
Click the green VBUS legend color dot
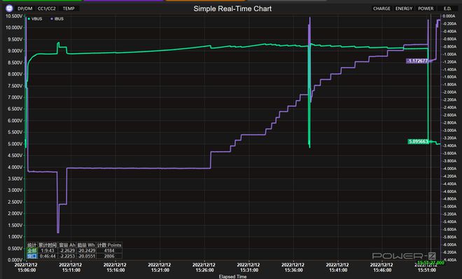(x=29, y=19)
